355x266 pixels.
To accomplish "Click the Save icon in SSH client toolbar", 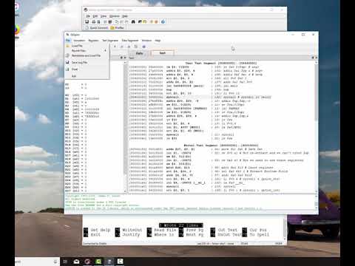I will pyautogui.click(x=87, y=22).
